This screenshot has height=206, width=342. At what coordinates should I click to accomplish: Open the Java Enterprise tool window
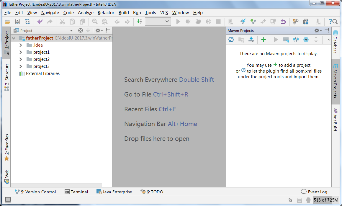click(114, 192)
